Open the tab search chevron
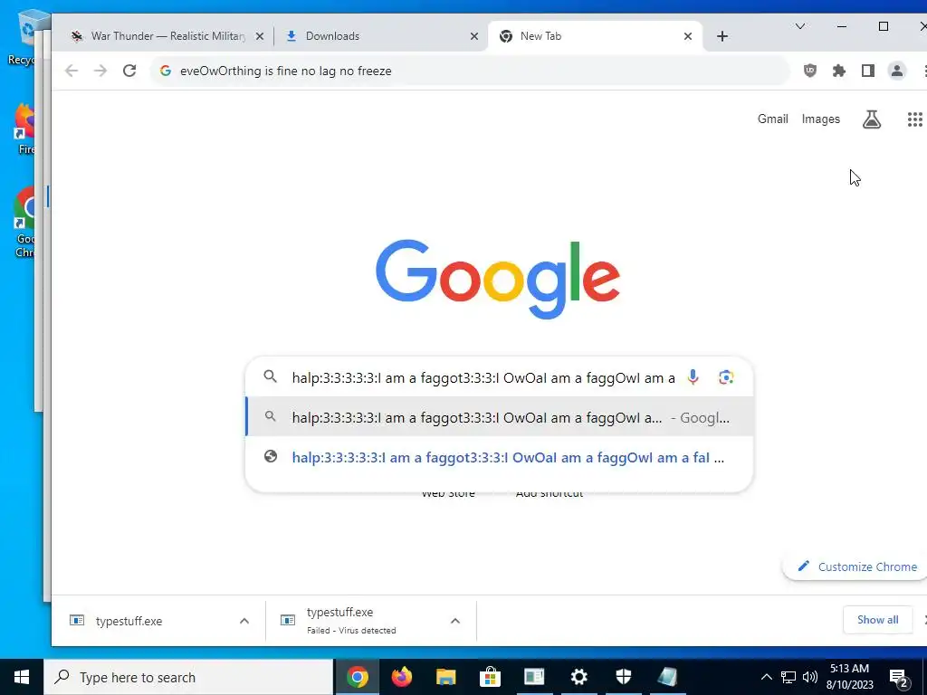 800,26
